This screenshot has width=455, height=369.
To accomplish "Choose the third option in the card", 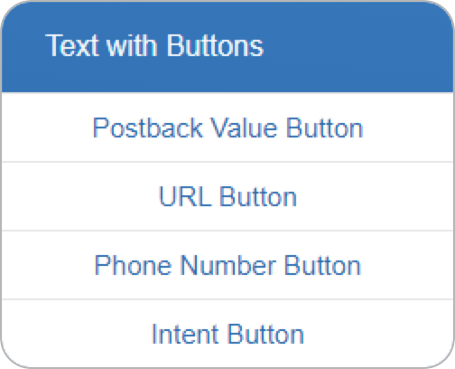I will [x=227, y=265].
